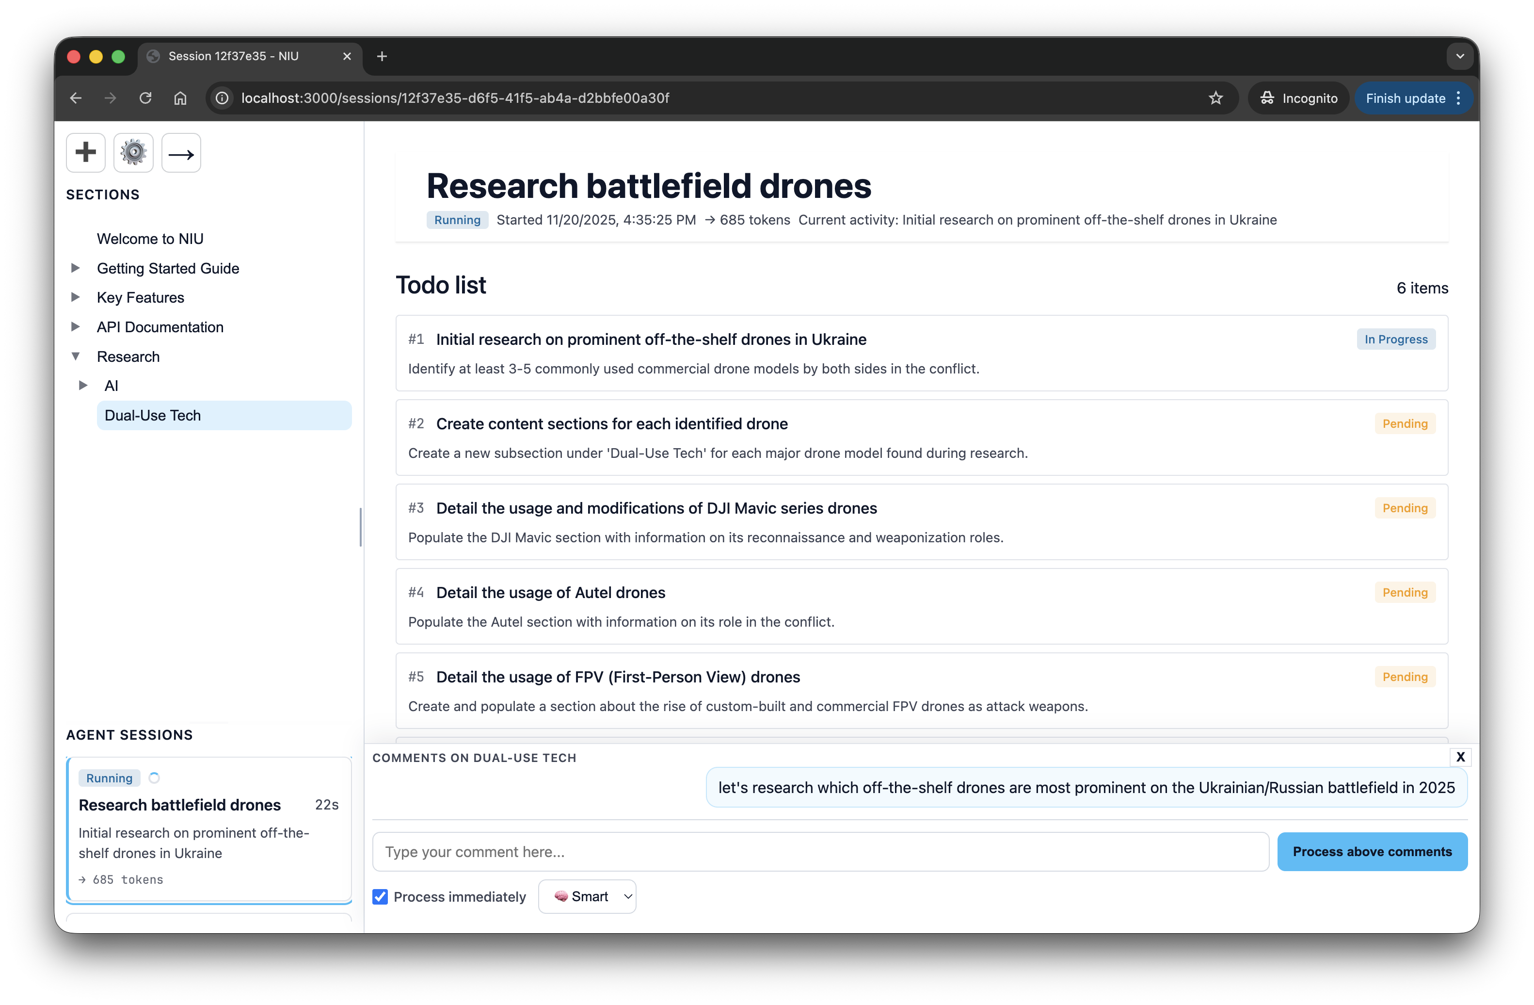Collapse the Research section
The image size is (1534, 1005).
click(x=76, y=357)
